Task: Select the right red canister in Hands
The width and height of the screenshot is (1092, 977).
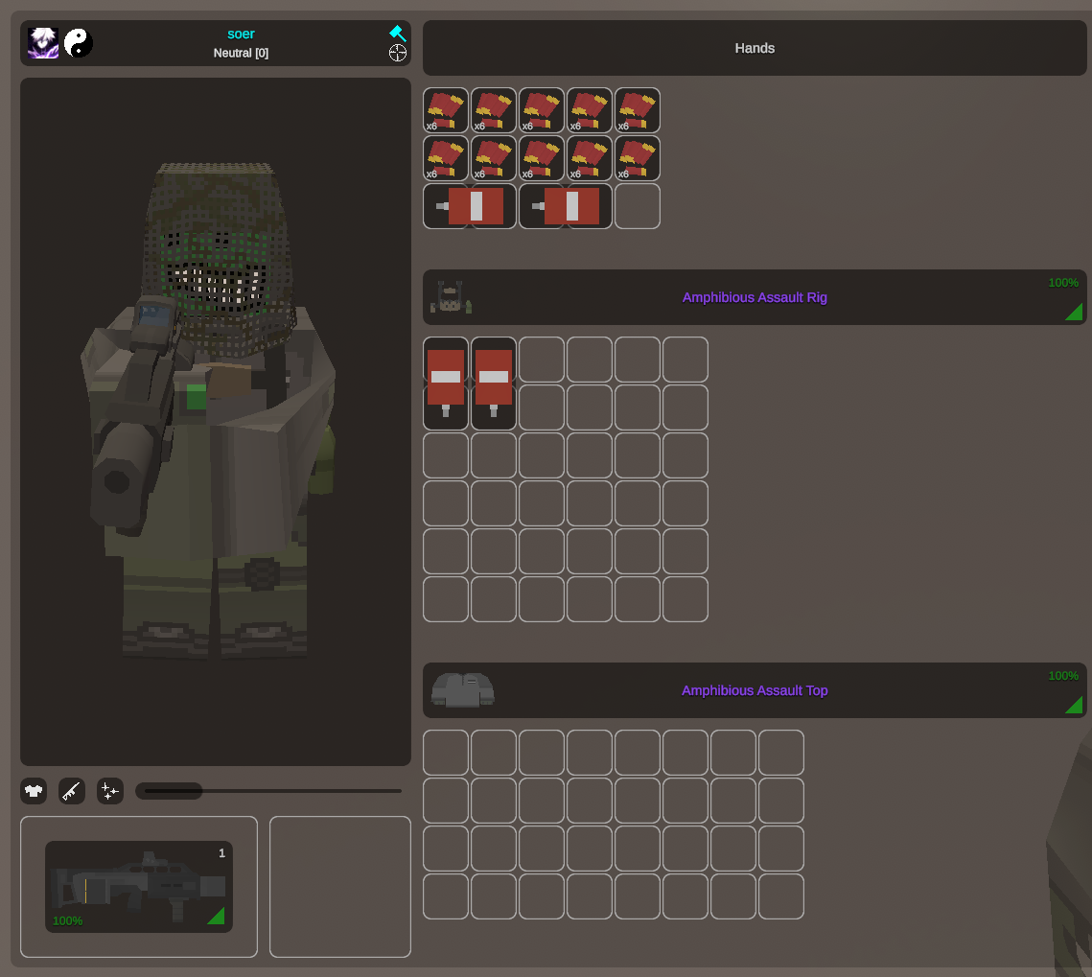Action: click(566, 206)
